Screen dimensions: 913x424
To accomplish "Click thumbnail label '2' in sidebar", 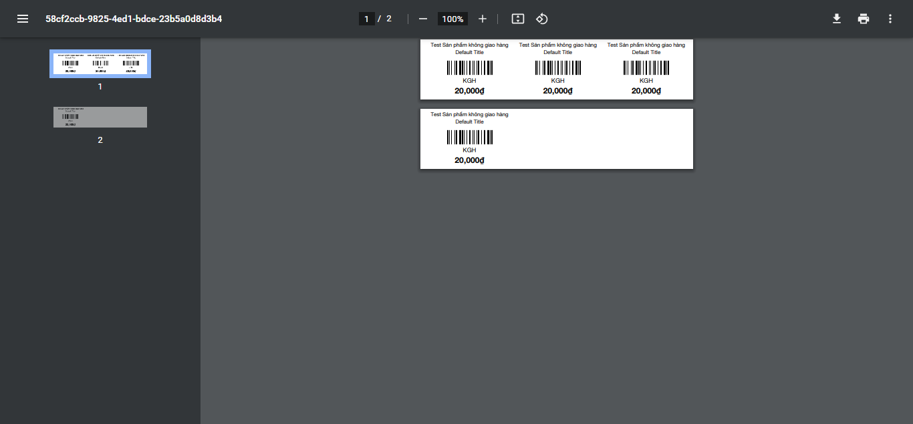I will [100, 140].
